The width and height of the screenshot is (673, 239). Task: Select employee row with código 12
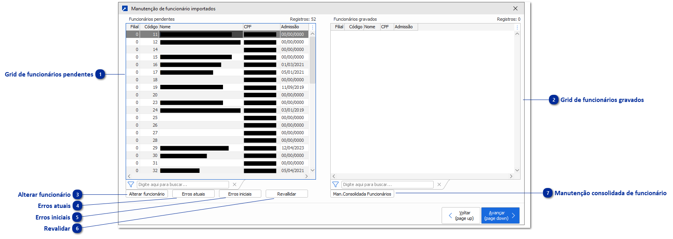pyautogui.click(x=217, y=42)
